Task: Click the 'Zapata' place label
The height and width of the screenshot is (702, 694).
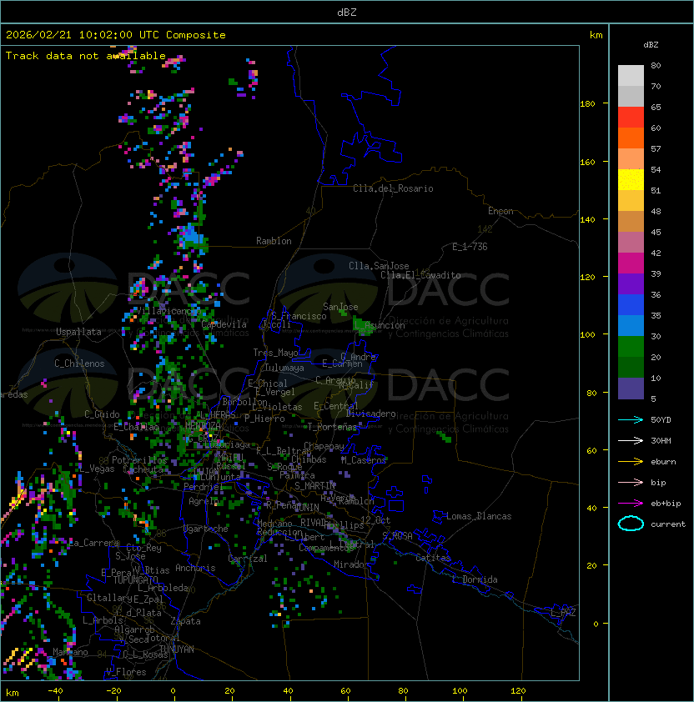Action: [185, 621]
